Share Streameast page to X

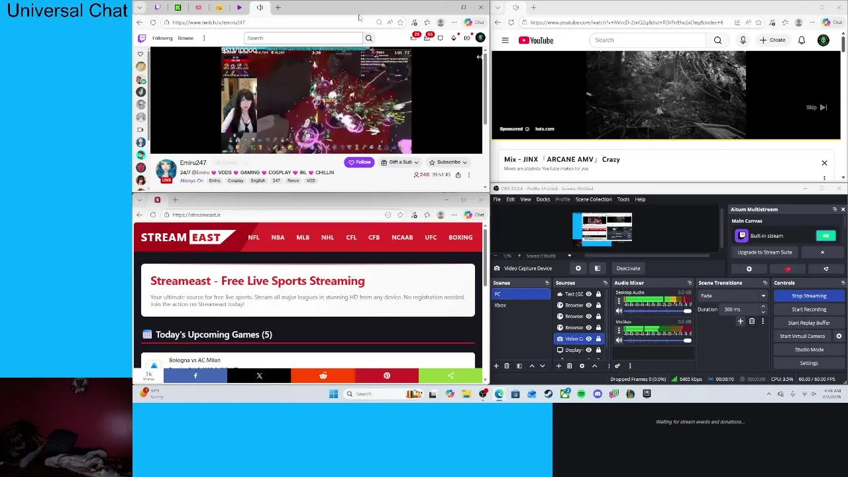point(259,376)
